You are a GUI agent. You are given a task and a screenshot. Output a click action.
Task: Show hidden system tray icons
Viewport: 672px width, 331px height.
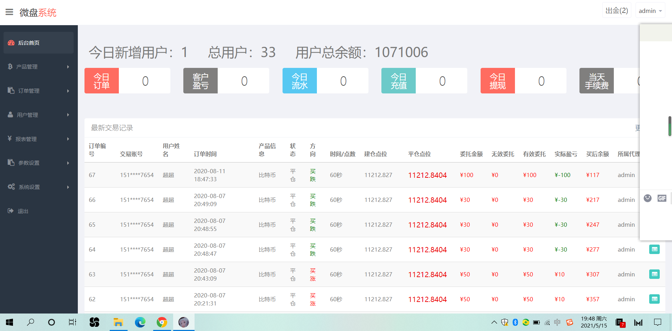click(x=494, y=322)
